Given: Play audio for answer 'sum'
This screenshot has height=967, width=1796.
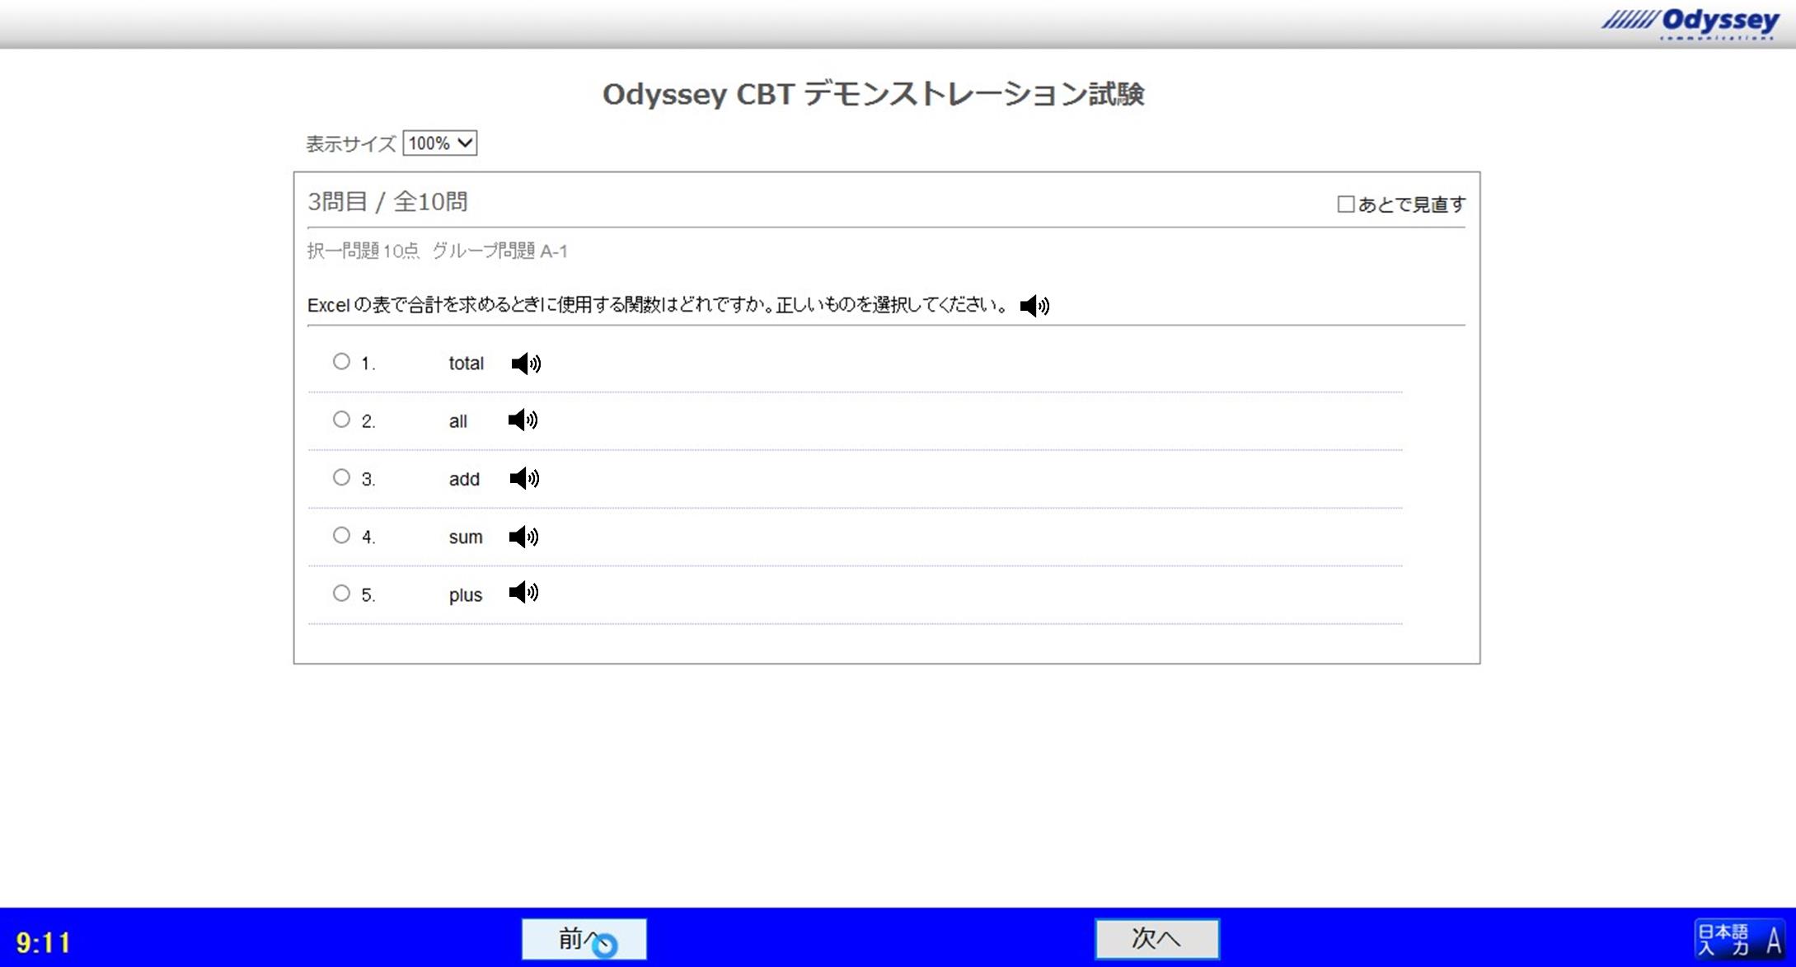Looking at the screenshot, I should click(x=523, y=537).
